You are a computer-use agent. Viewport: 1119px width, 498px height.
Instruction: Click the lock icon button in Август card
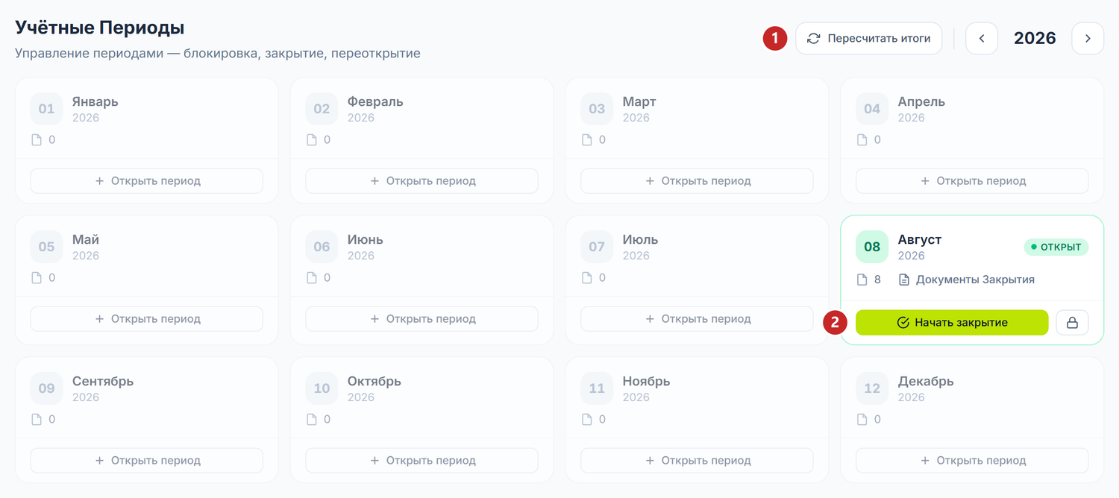(1072, 322)
